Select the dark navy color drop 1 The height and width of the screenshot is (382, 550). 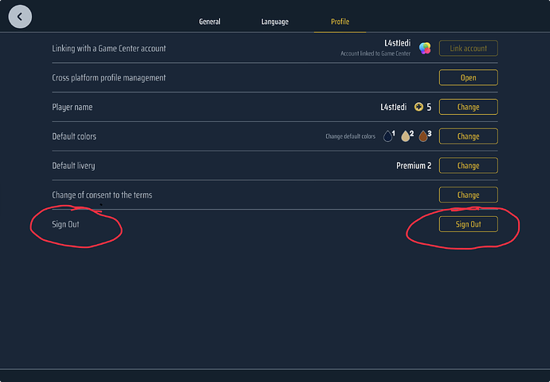click(x=388, y=136)
